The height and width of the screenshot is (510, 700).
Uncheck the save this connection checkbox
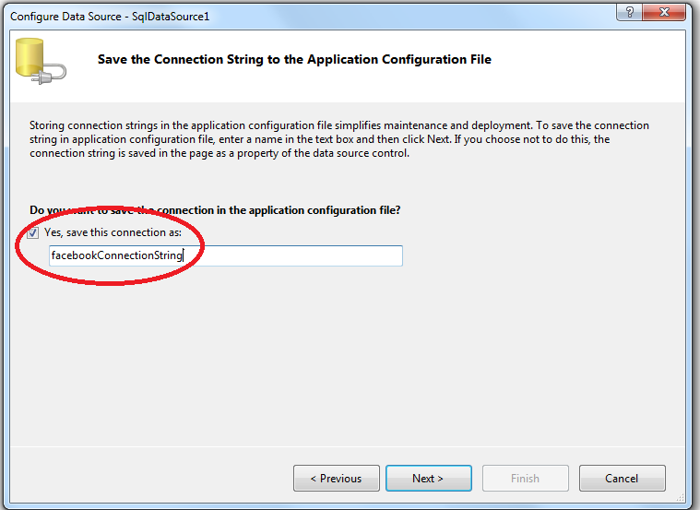click(x=32, y=232)
